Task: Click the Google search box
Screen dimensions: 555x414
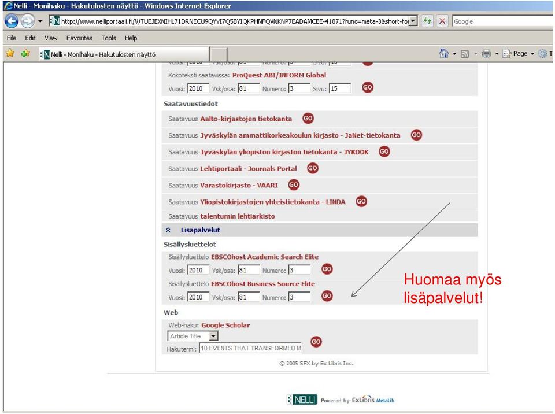Action: 502,21
